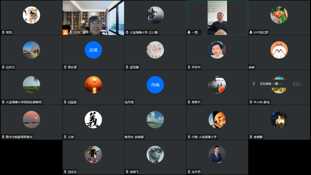Click the muted mic icon next to 刘志杰

pyautogui.click(x=65, y=172)
